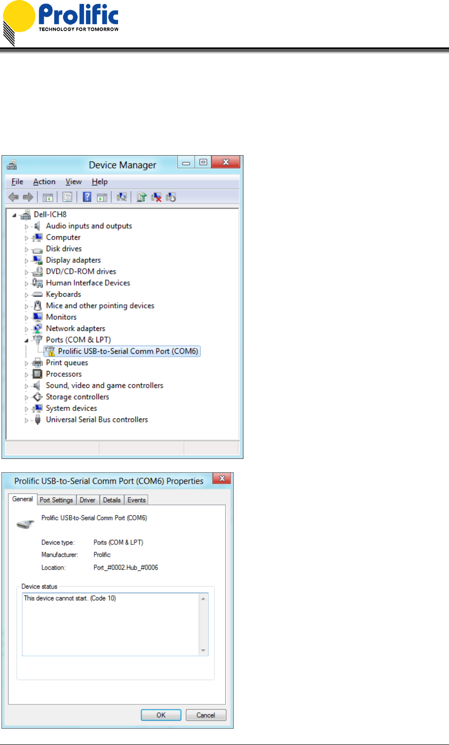Viewport: 449px width, 745px height.
Task: Minimize the Device Manager window
Action: 186,162
